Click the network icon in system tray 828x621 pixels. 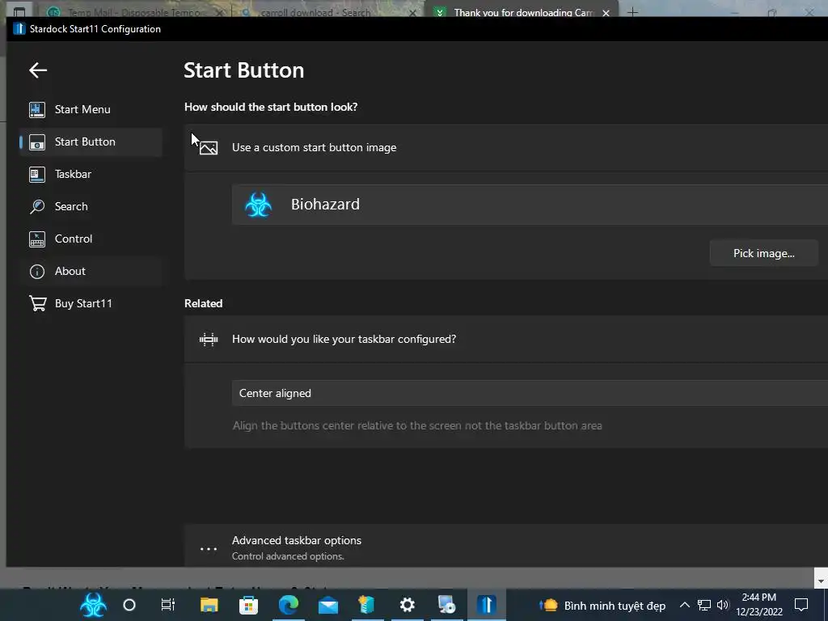pos(704,605)
